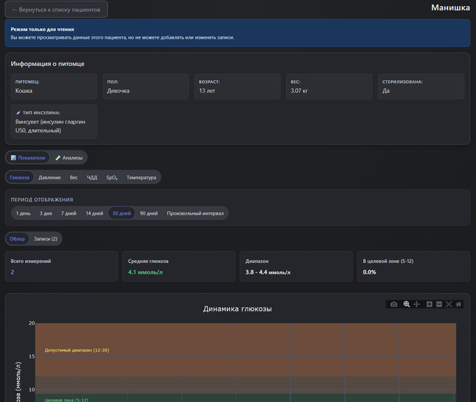Select the Давление metric
Image resolution: width=476 pixels, height=402 pixels.
(50, 177)
